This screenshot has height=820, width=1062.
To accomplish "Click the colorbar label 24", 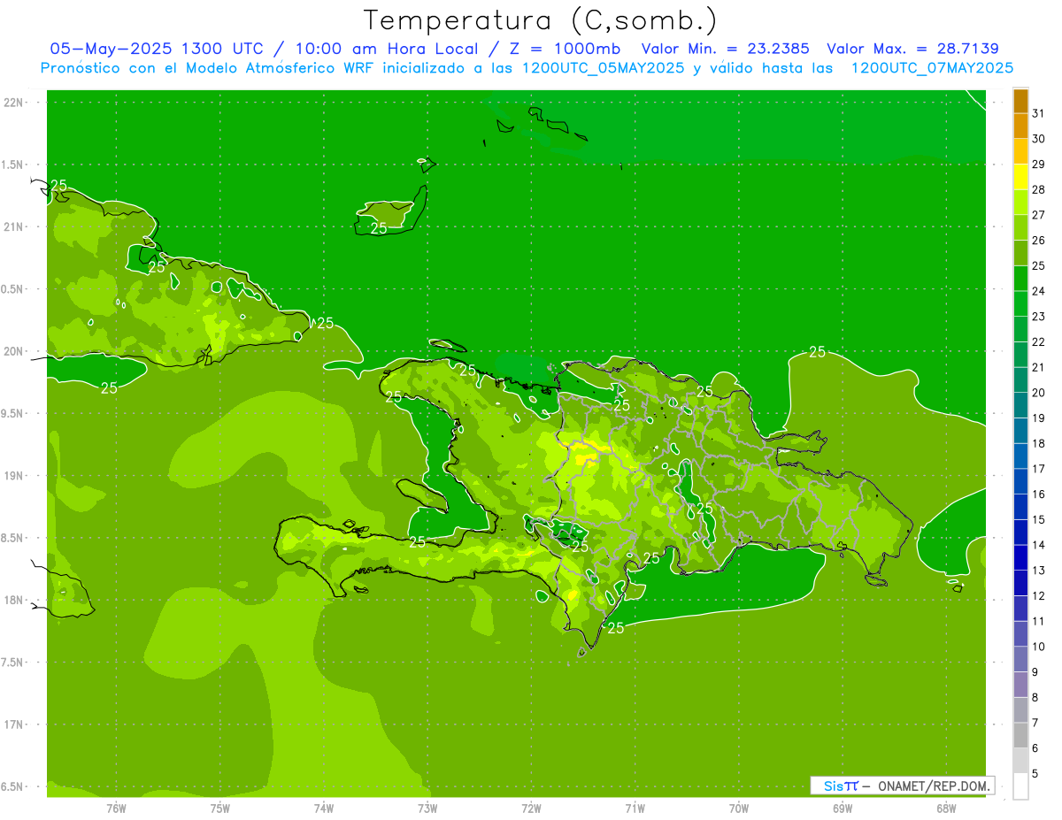I will (1038, 291).
